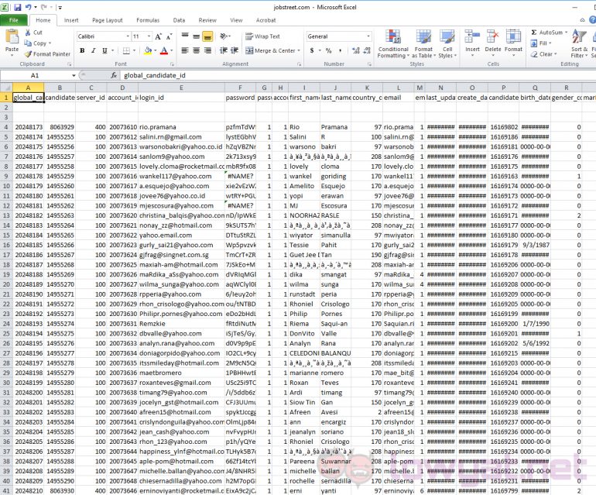Set Middle Align vertical alignment
Image resolution: width=596 pixels, height=495 pixels.
[x=196, y=36]
